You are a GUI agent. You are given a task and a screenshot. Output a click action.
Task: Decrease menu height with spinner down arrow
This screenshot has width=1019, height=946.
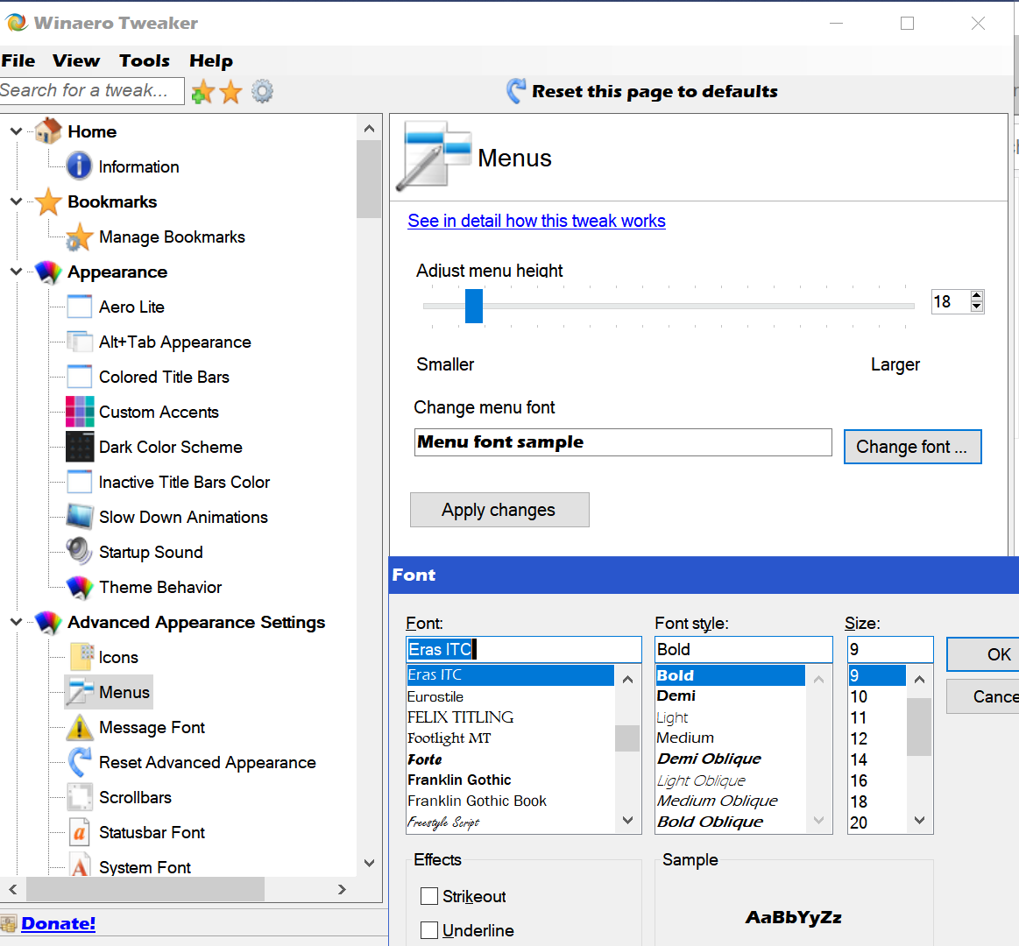[x=976, y=307]
